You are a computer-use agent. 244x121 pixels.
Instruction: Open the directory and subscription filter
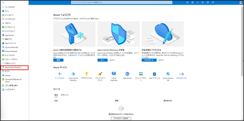pos(193,2)
